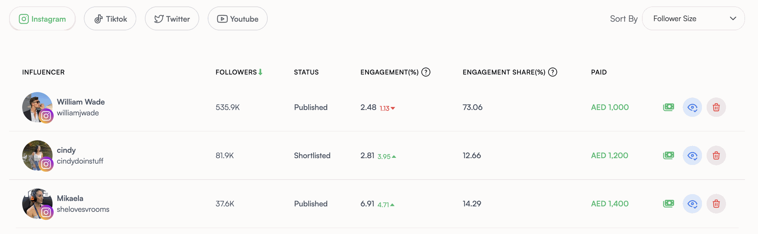Open Engagement(%) help question mark icon
Image resolution: width=758 pixels, height=234 pixels.
[426, 72]
